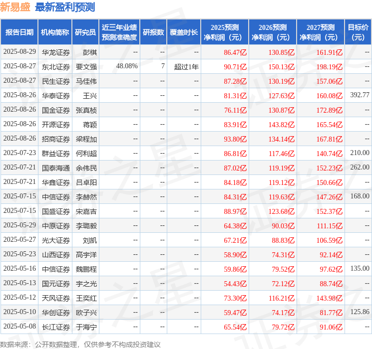Select the 群益证券 institution cell
372x349 pixels.
click(x=56, y=154)
